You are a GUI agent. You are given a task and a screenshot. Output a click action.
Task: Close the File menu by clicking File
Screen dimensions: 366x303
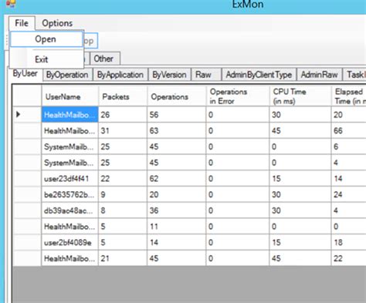click(x=22, y=23)
